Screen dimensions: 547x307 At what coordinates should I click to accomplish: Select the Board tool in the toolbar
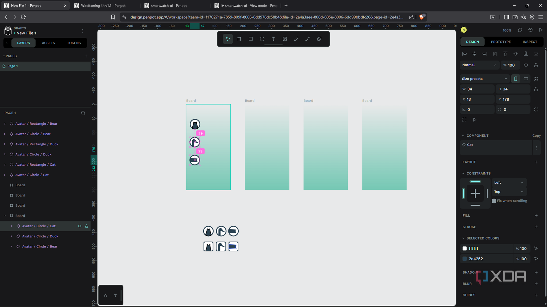tap(239, 39)
